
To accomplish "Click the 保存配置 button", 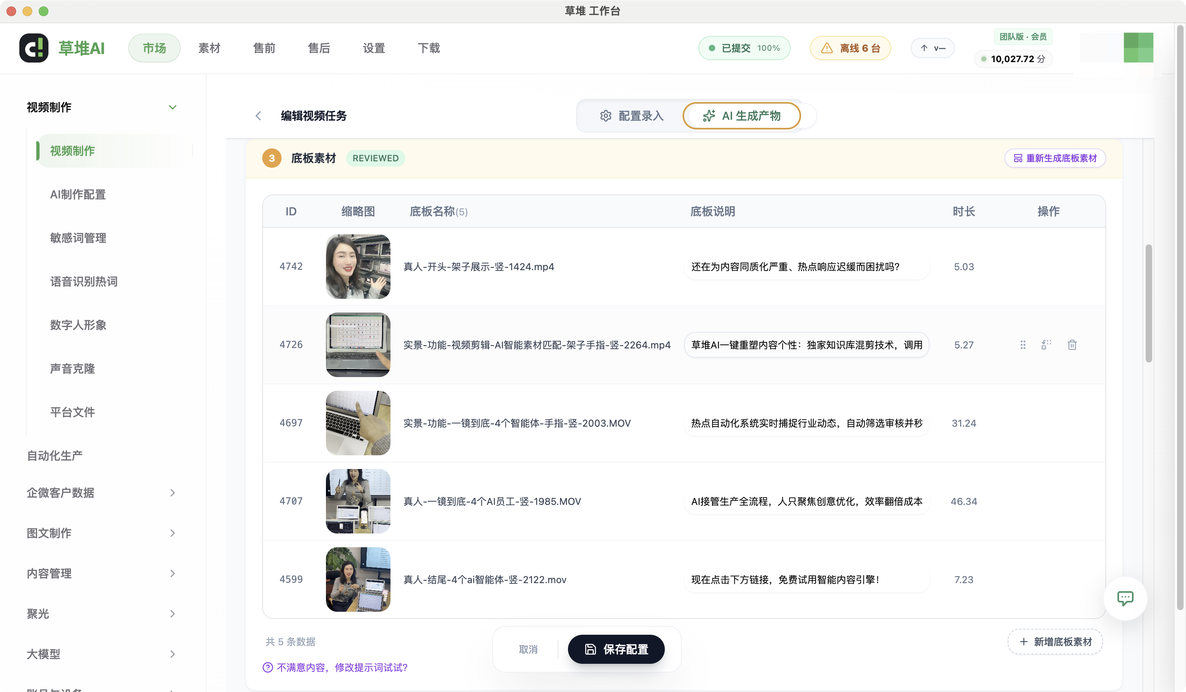I will [x=616, y=649].
